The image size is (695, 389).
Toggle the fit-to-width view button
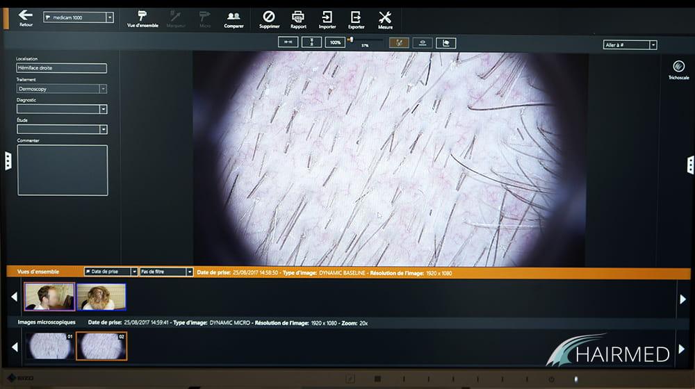288,42
